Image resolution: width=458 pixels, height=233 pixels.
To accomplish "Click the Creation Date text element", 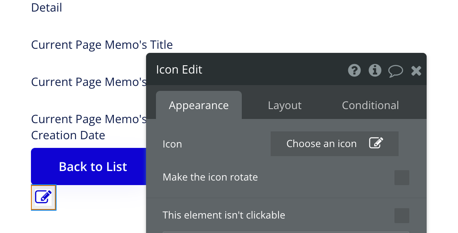I will [68, 135].
